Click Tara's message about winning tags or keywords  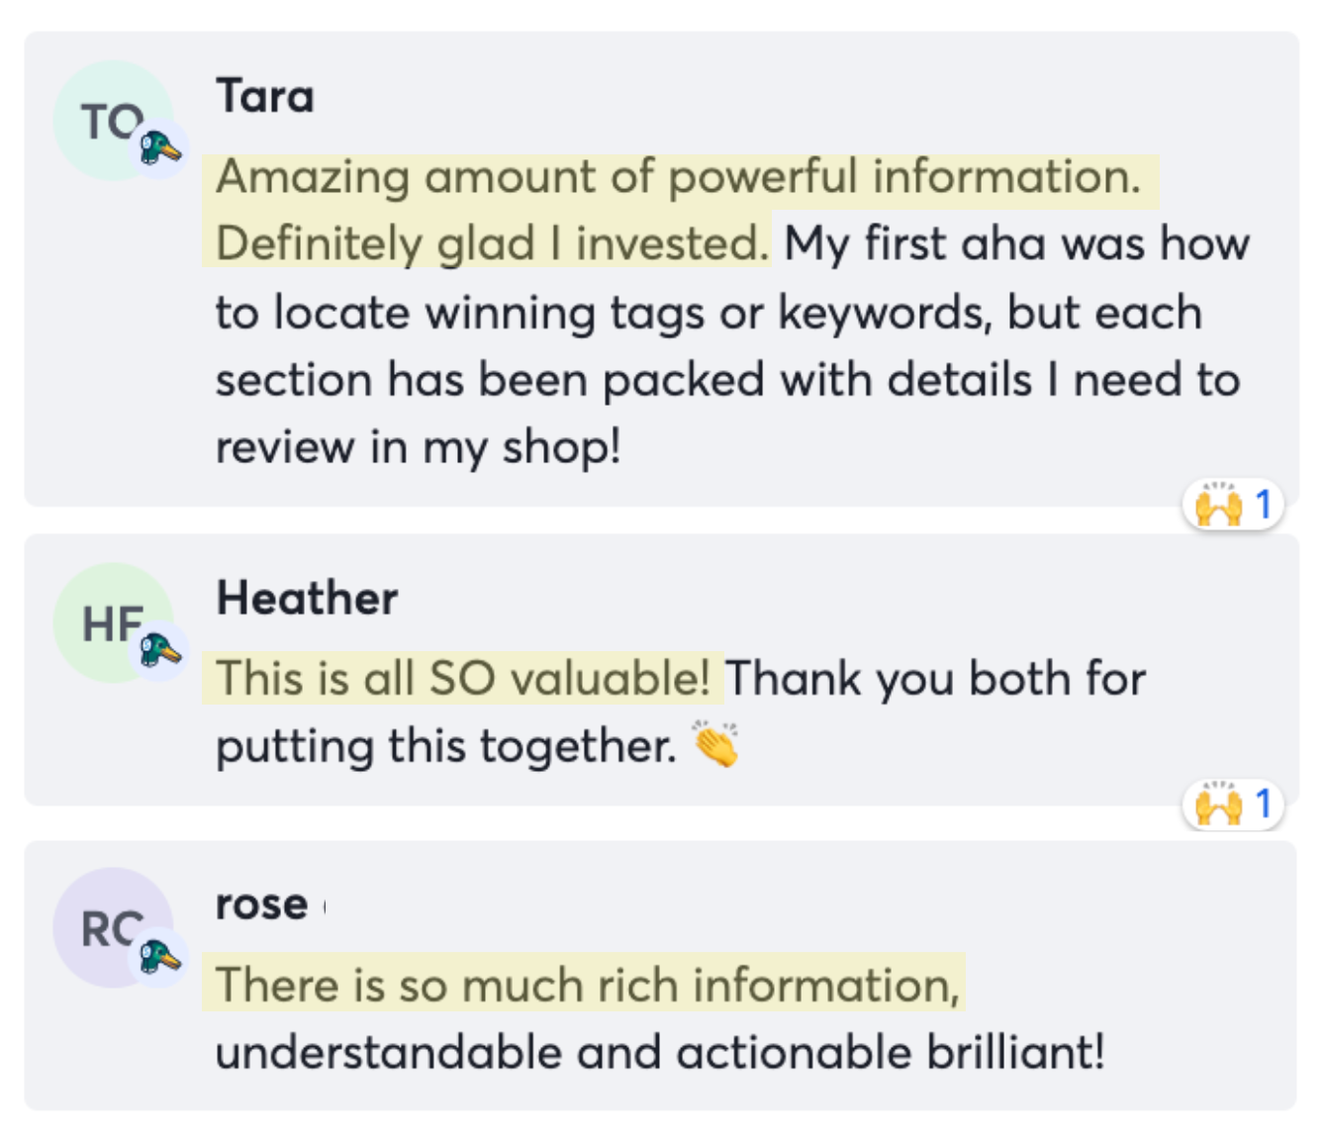coord(708,314)
